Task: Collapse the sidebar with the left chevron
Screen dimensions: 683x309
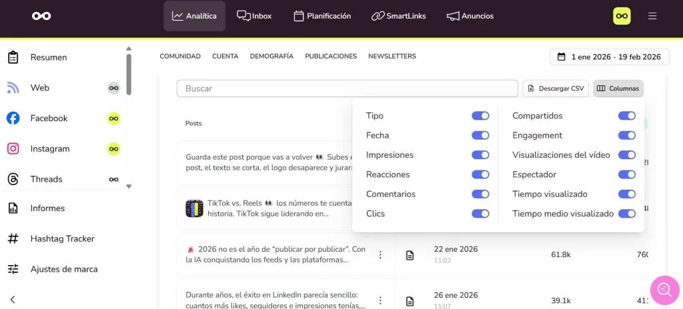Action: point(13,300)
